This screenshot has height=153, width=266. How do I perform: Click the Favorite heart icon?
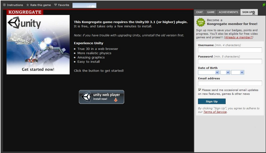pos(56,5)
